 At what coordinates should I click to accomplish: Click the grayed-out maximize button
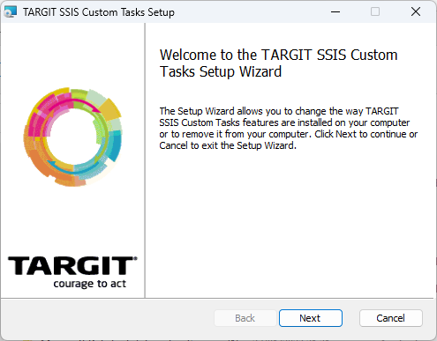(375, 11)
